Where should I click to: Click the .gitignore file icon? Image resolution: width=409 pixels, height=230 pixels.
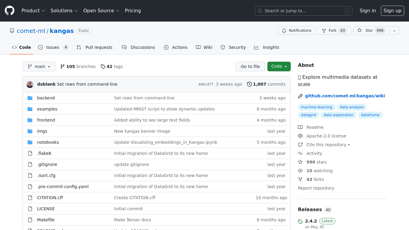[x=30, y=164]
